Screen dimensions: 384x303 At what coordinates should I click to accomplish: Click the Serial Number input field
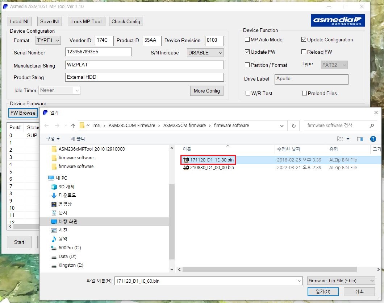pos(99,52)
